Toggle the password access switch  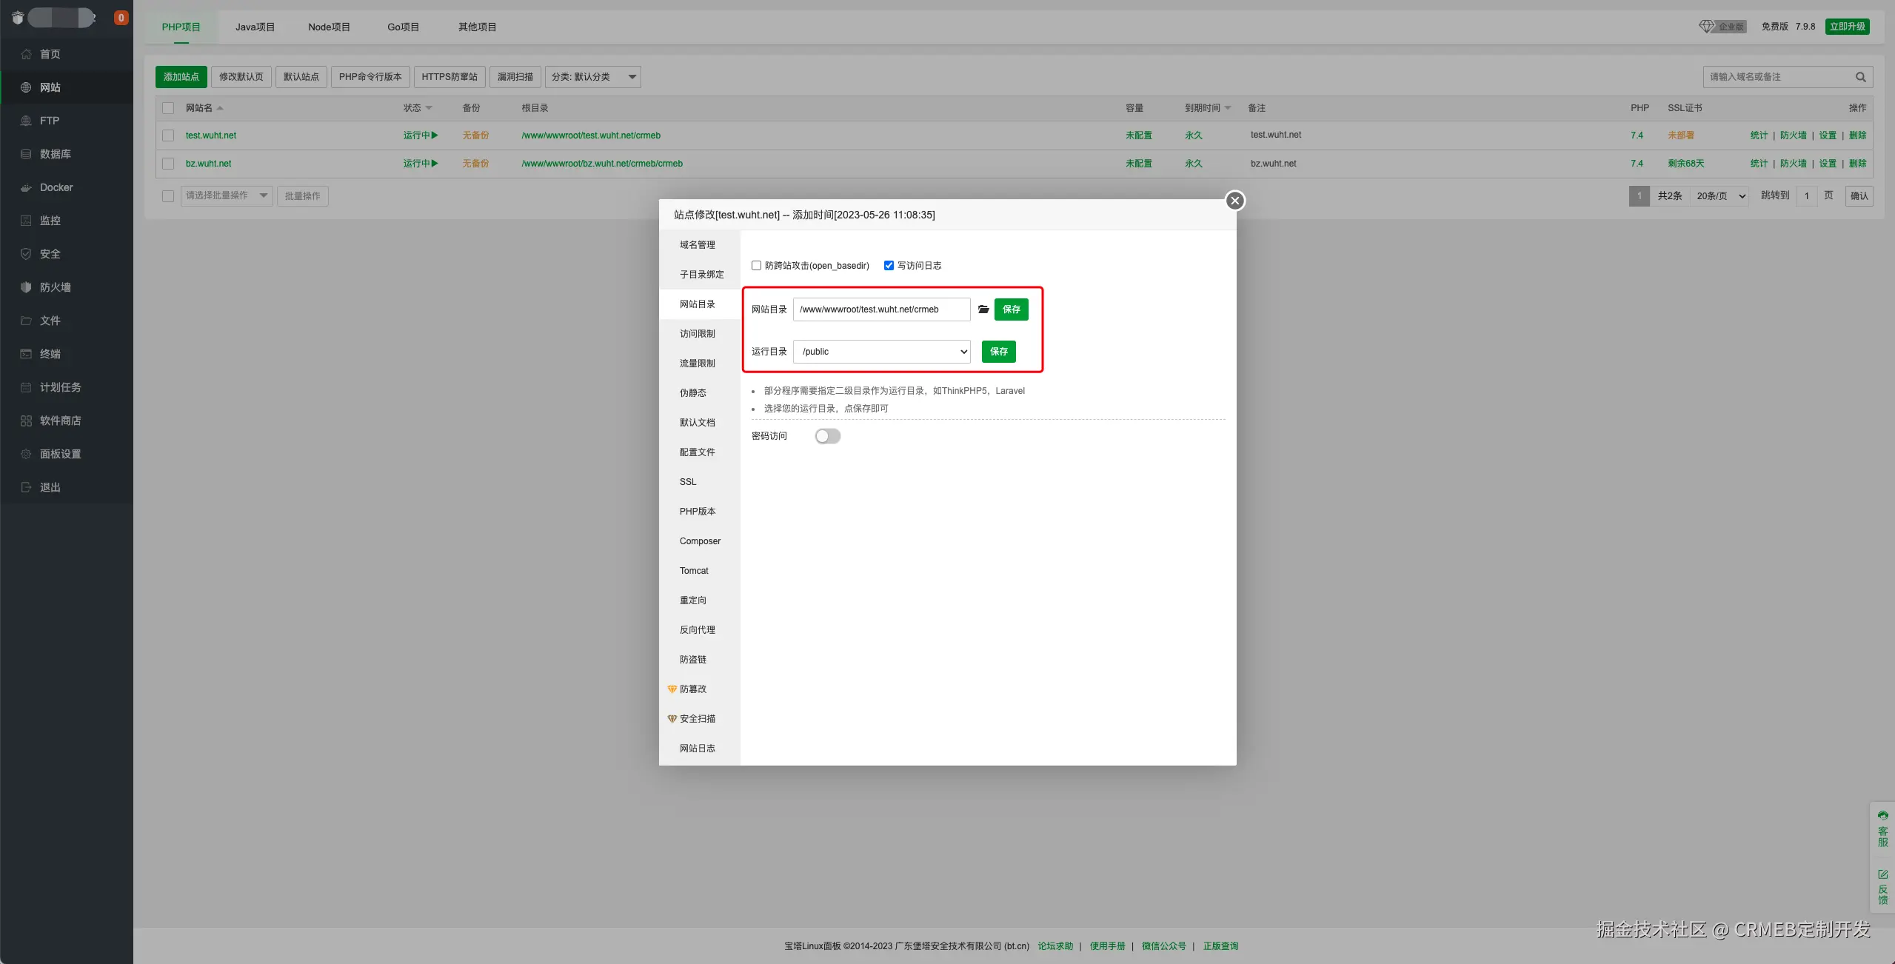click(x=827, y=436)
